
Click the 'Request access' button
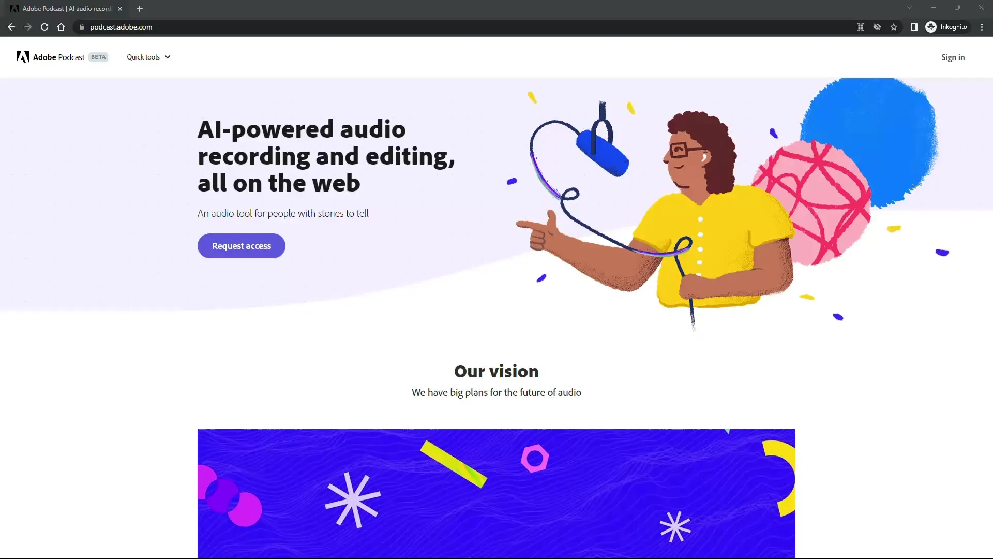(242, 246)
